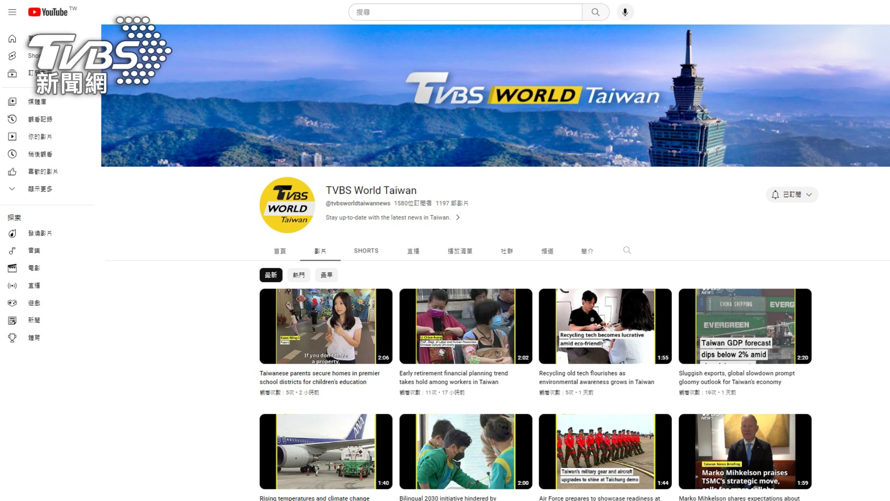Click the @tvbsworldtaiwannews handle text
The image size is (890, 501).
click(x=358, y=203)
